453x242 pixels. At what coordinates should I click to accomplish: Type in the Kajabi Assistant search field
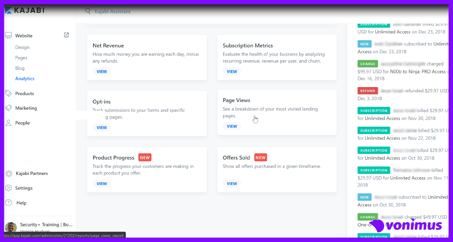click(142, 12)
